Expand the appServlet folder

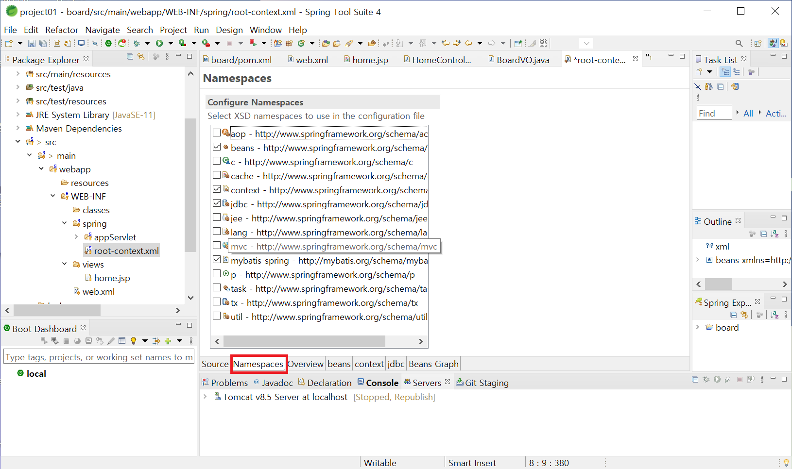[76, 237]
